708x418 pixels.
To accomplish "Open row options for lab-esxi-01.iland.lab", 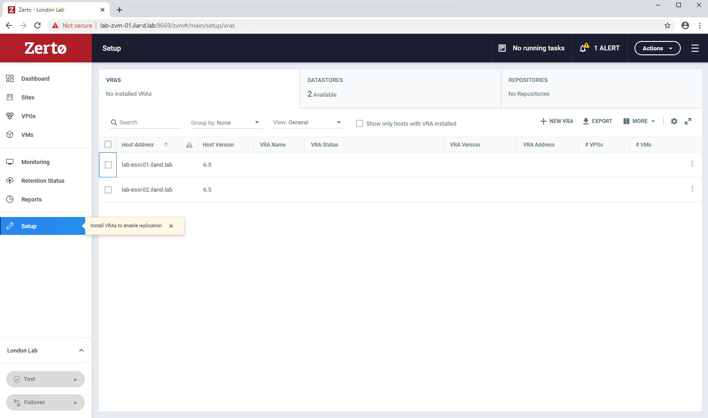I will (692, 164).
